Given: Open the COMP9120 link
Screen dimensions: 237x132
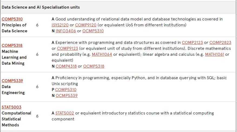Looking at the screenshot, I should click(x=86, y=25).
